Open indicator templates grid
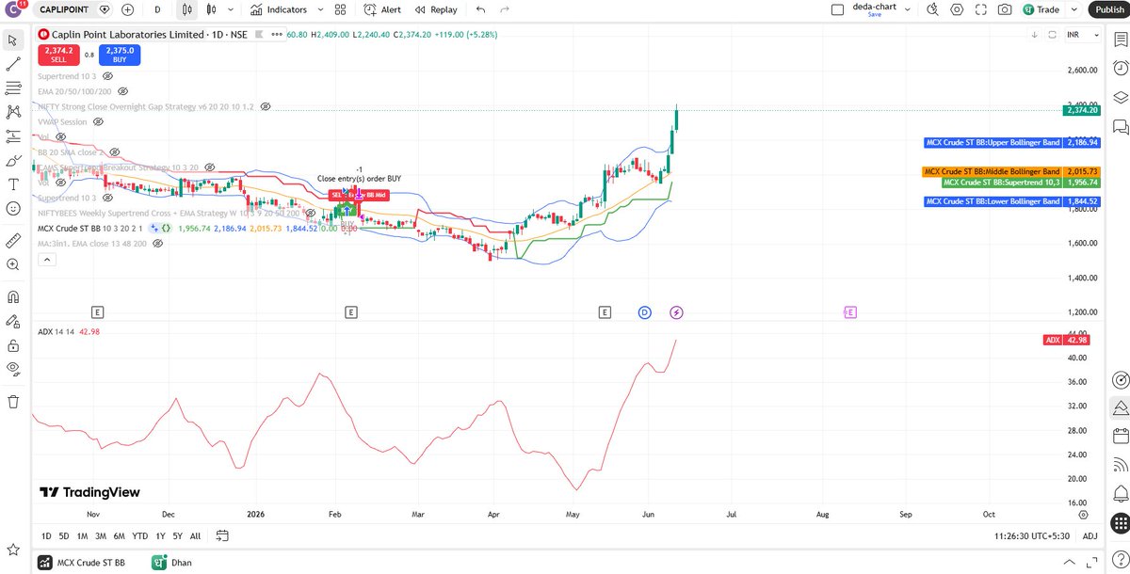Screen dimensions: 1130x574 [342, 9]
